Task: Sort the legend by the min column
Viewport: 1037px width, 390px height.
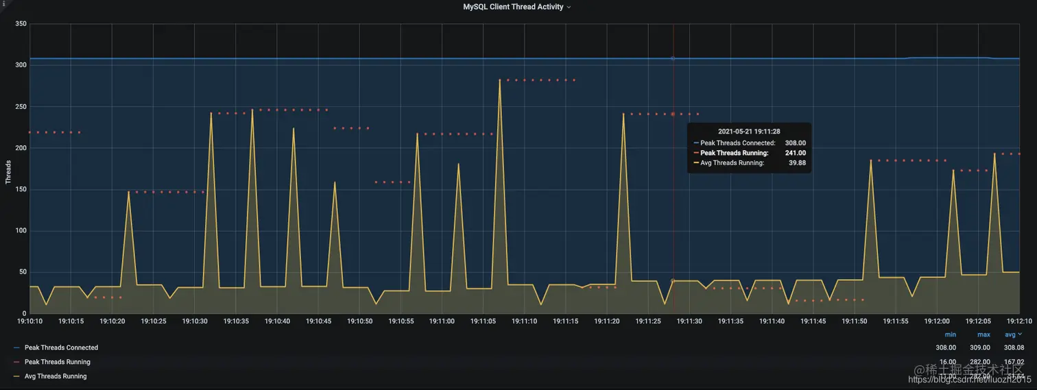Action: (x=950, y=334)
